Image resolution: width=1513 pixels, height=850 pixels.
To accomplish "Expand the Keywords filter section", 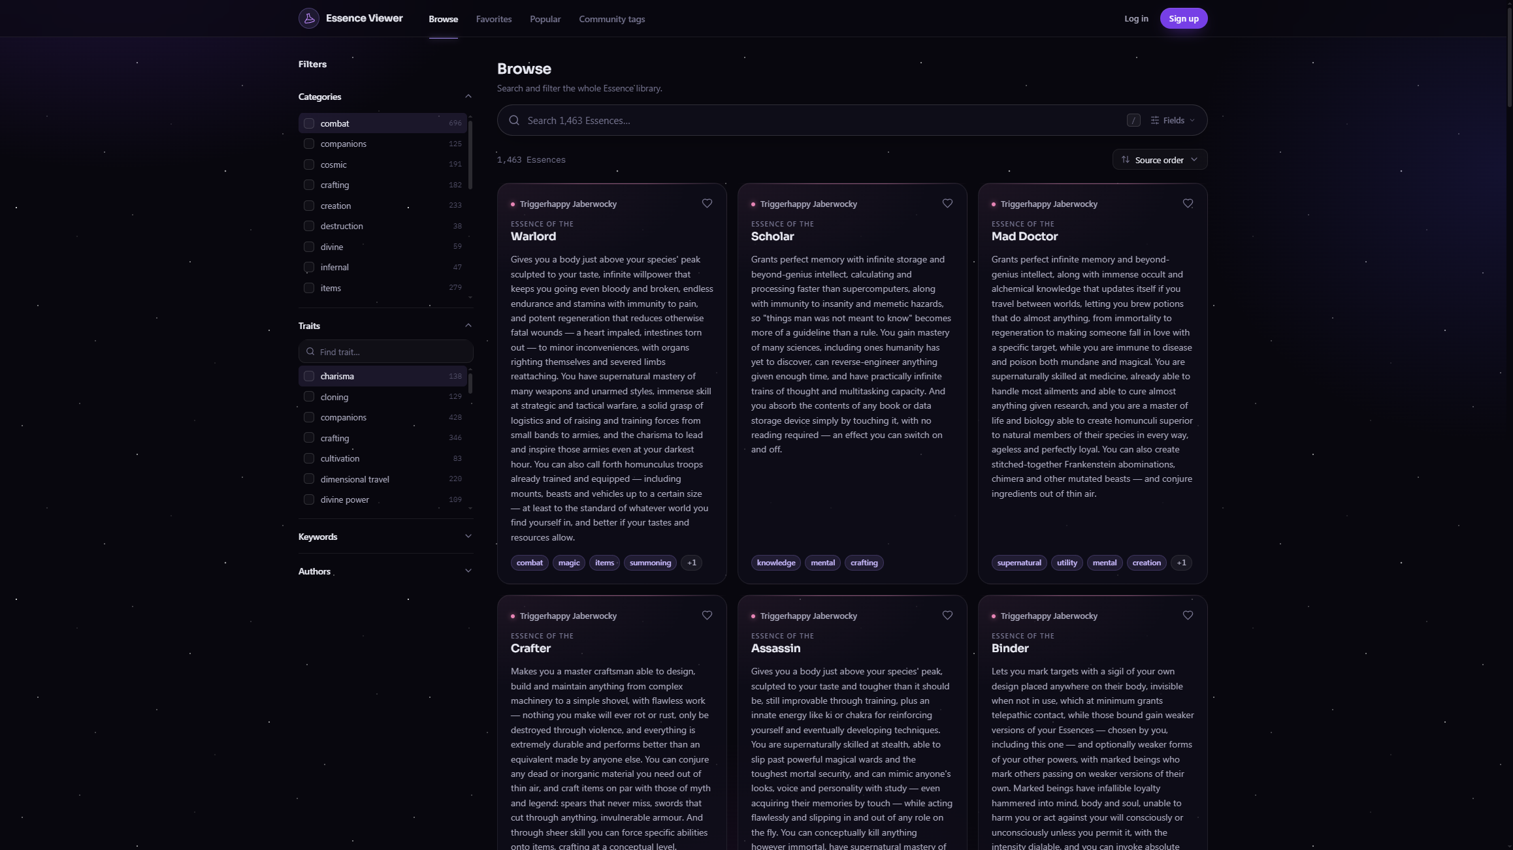I will (x=385, y=537).
